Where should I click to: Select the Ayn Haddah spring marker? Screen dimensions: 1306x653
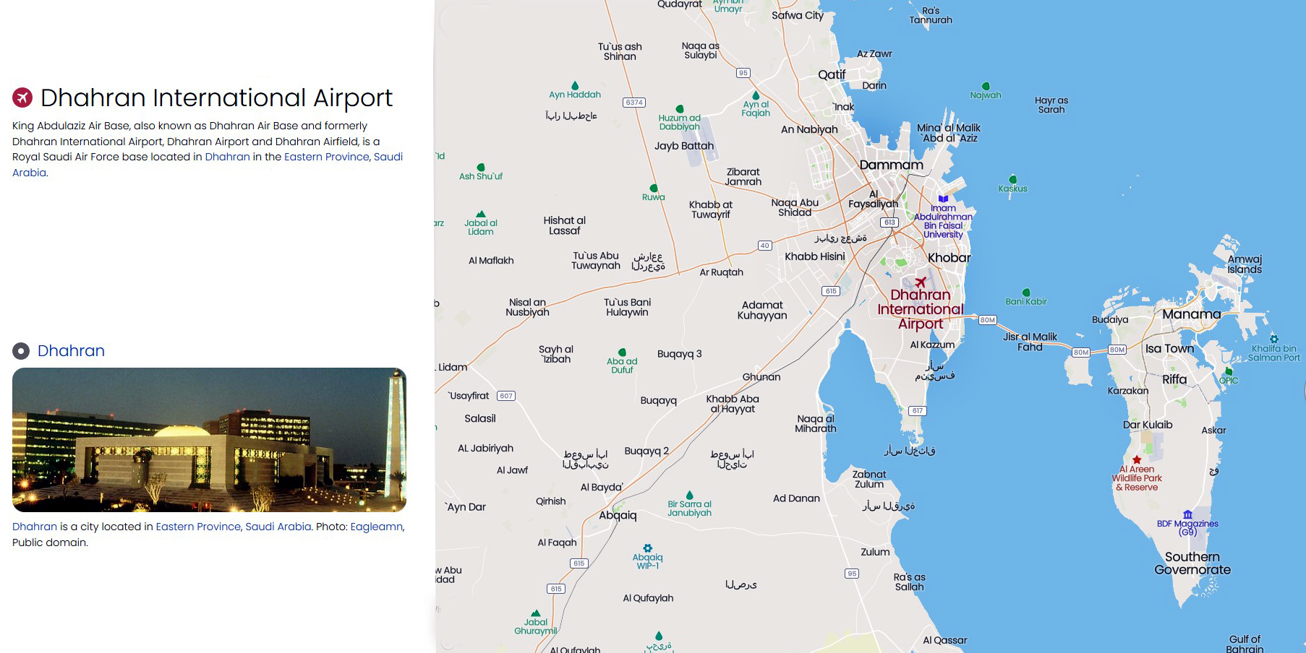pos(575,85)
